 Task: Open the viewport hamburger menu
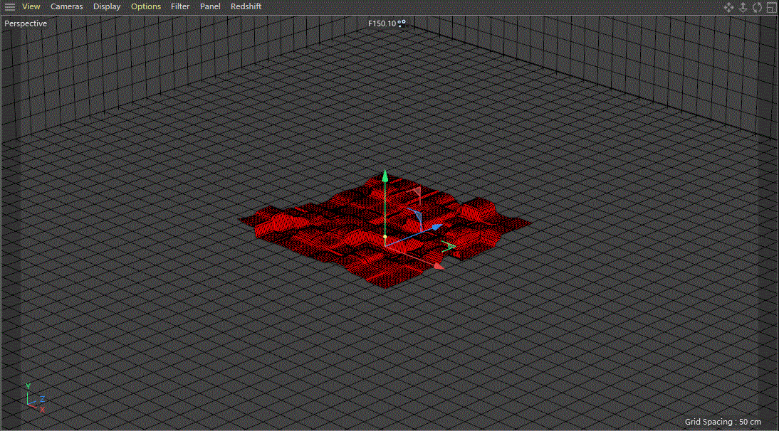point(9,7)
